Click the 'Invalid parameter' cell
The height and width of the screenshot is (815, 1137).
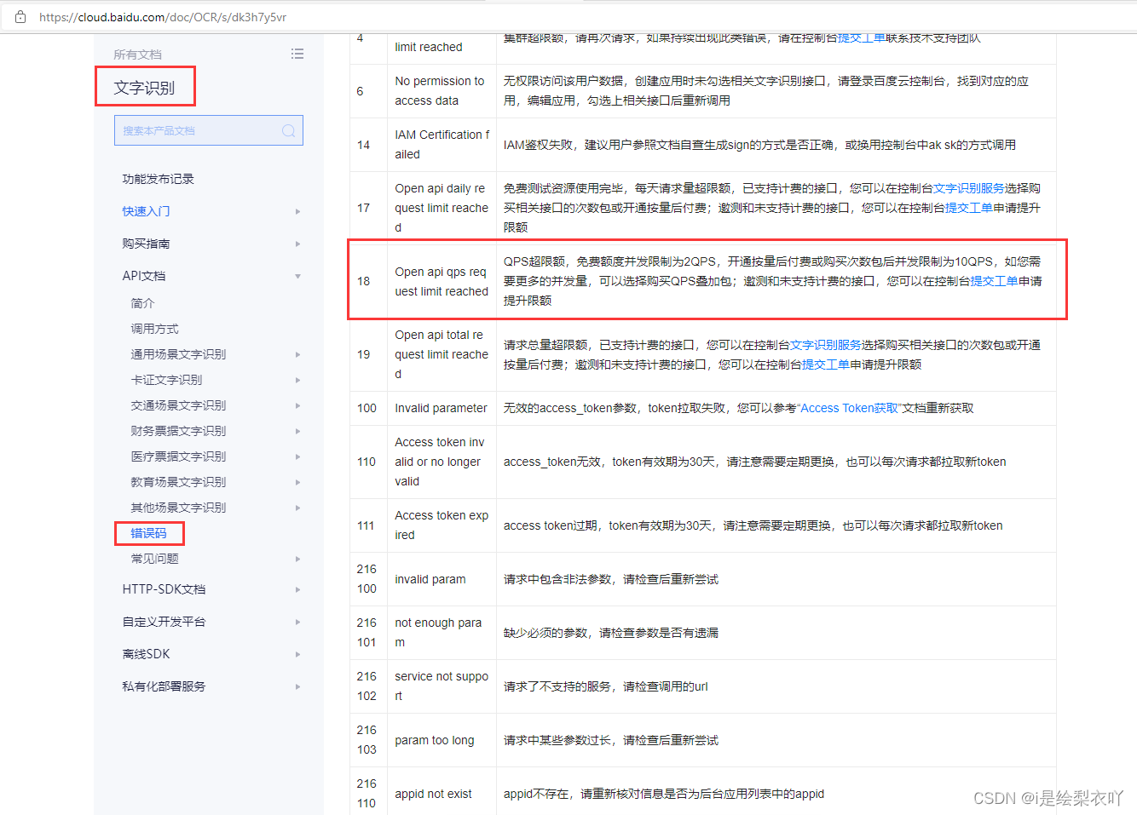click(x=442, y=408)
